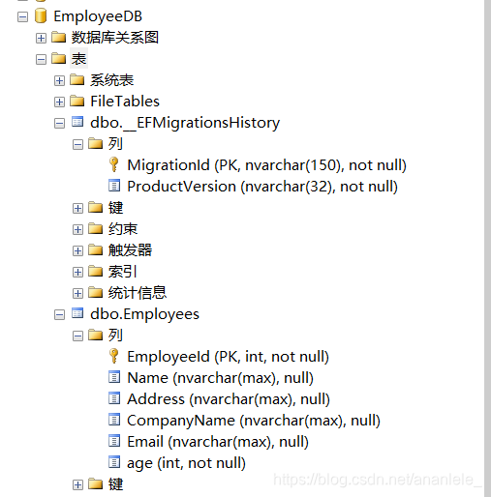This screenshot has width=491, height=497.
Task: Expand the 数据库关系图 folder
Action: tap(41, 38)
